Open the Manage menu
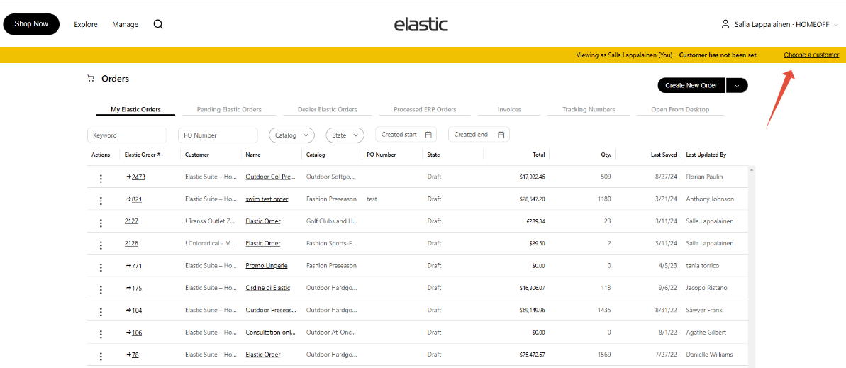 click(126, 24)
